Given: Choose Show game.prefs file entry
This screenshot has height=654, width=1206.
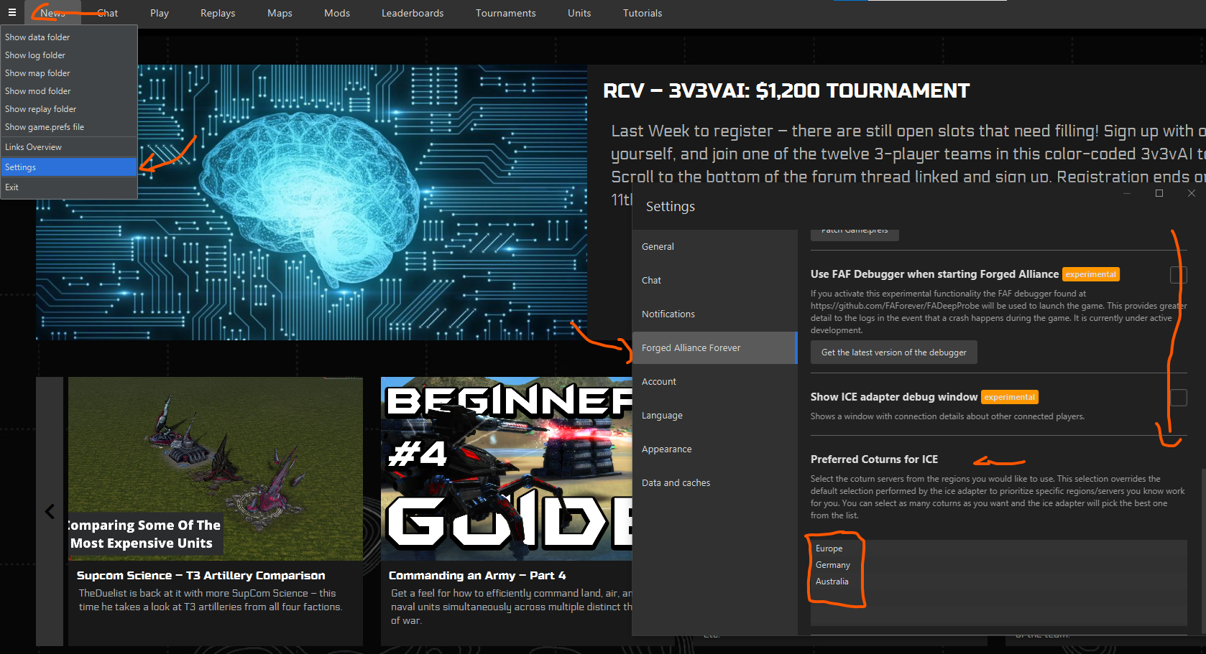Looking at the screenshot, I should (x=69, y=127).
